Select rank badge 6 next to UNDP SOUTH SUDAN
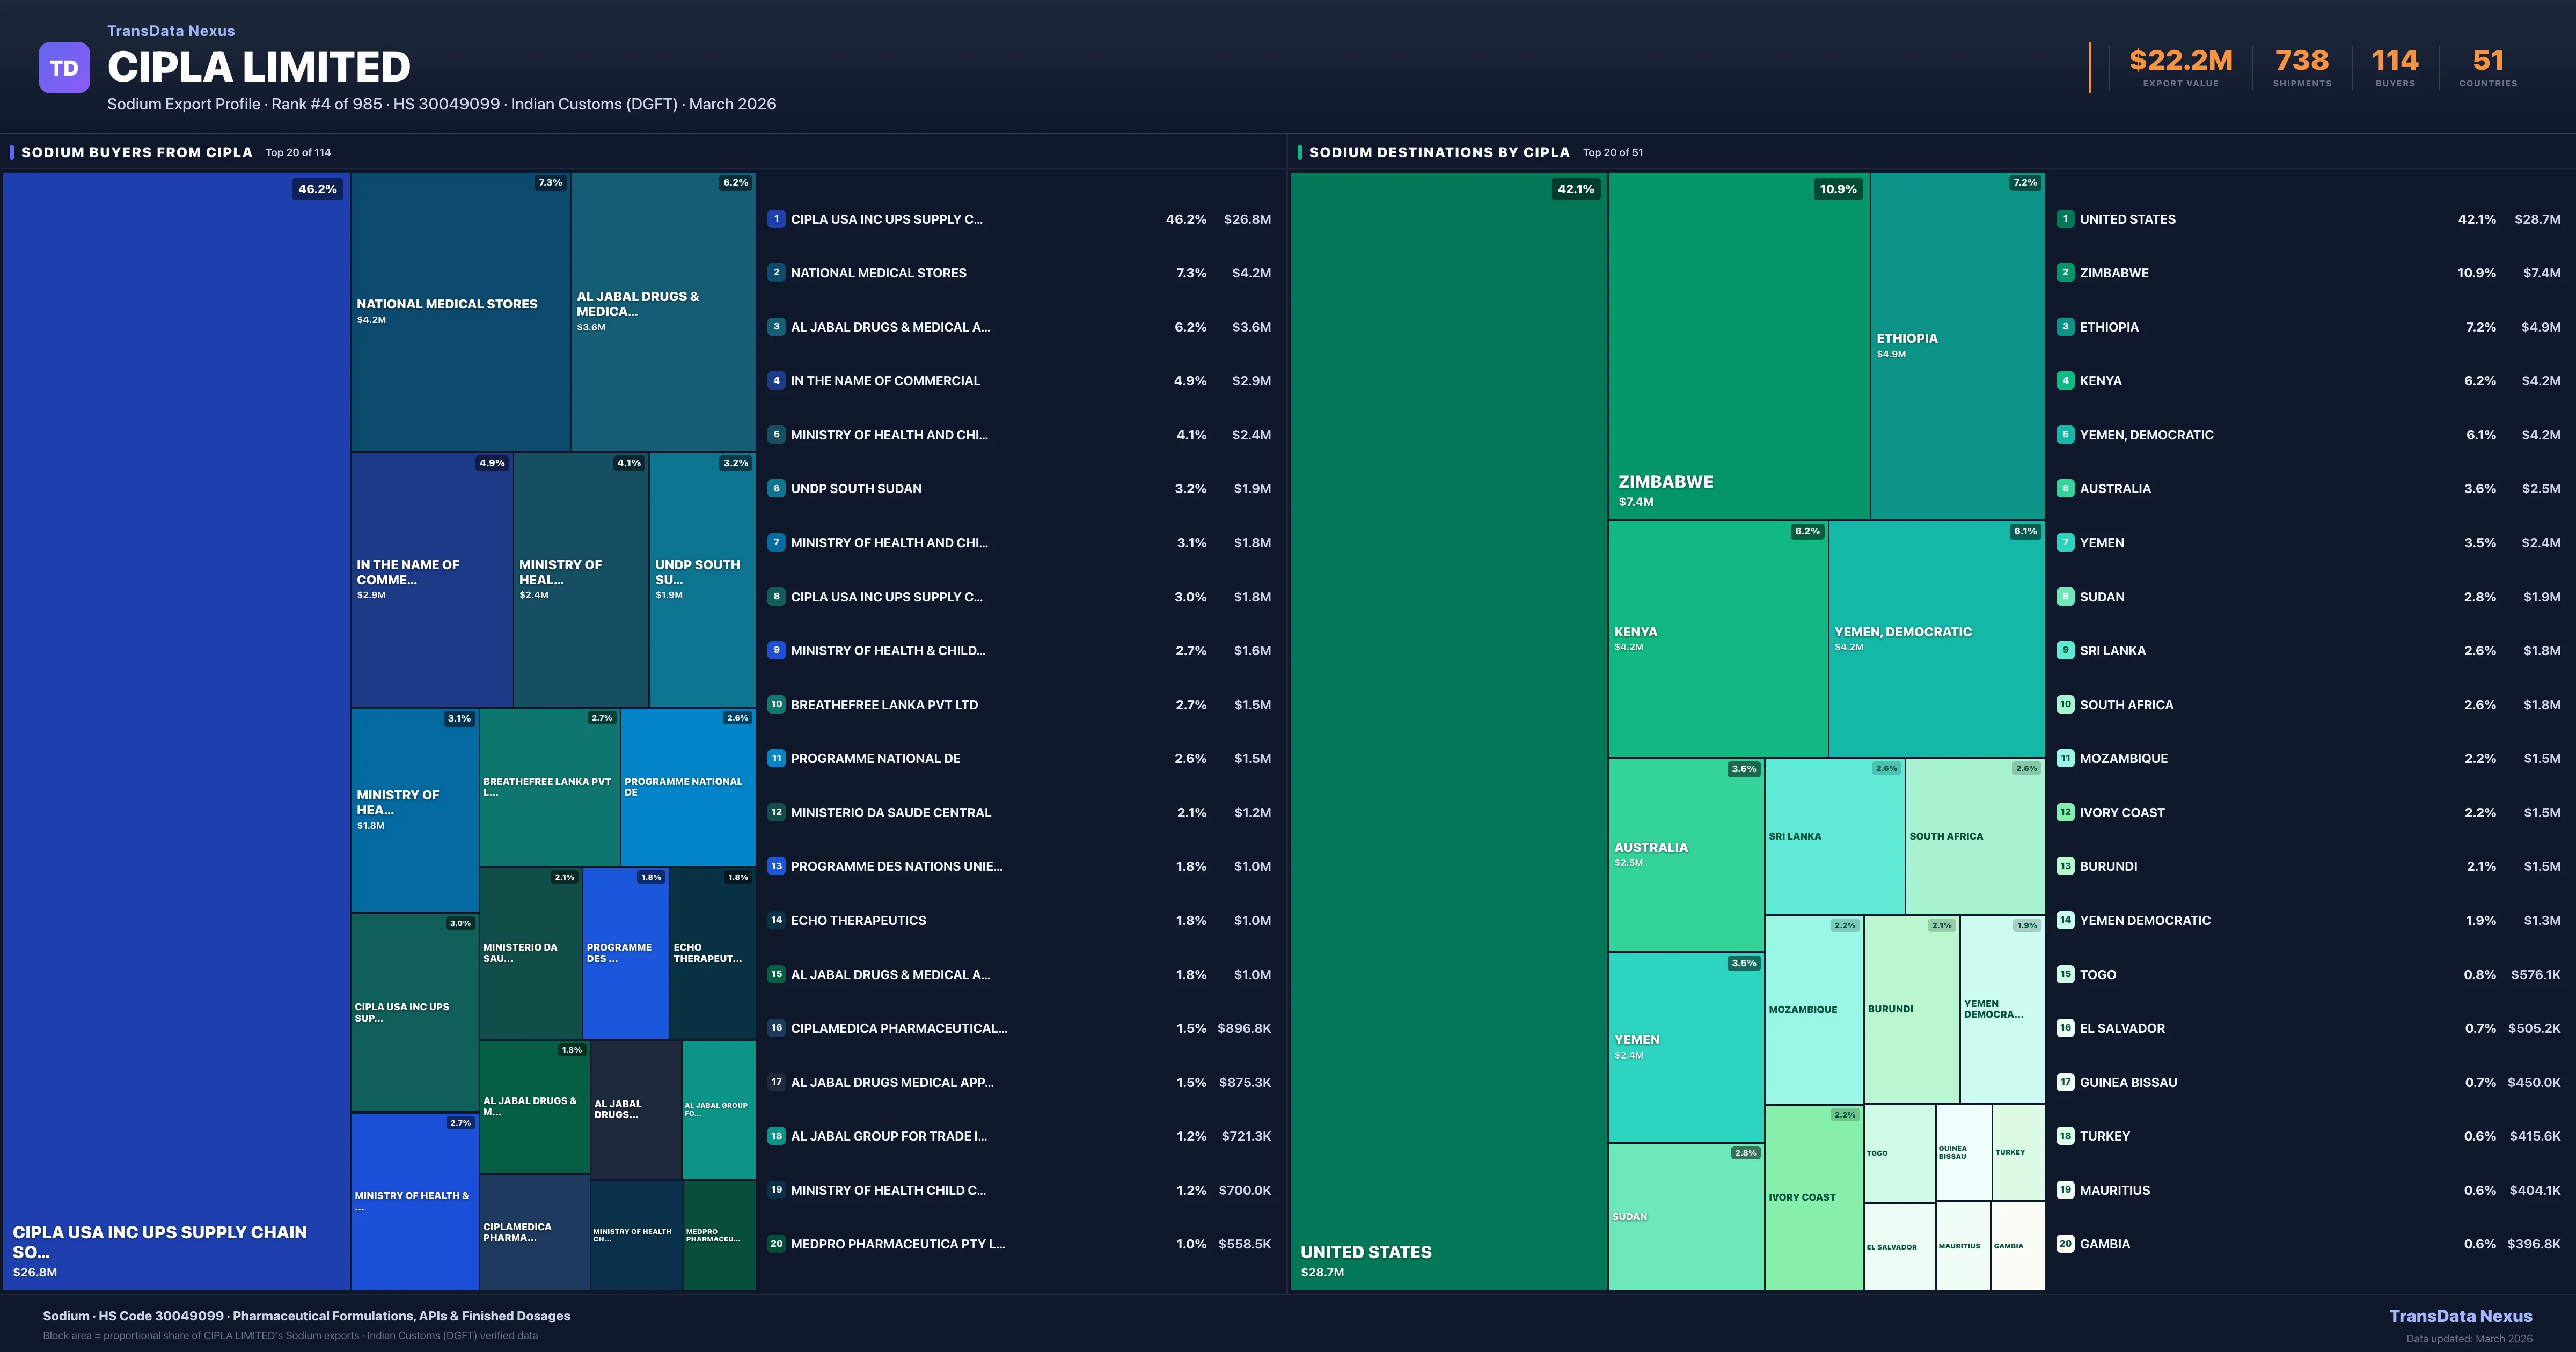Viewport: 2576px width, 1352px height. click(x=776, y=488)
